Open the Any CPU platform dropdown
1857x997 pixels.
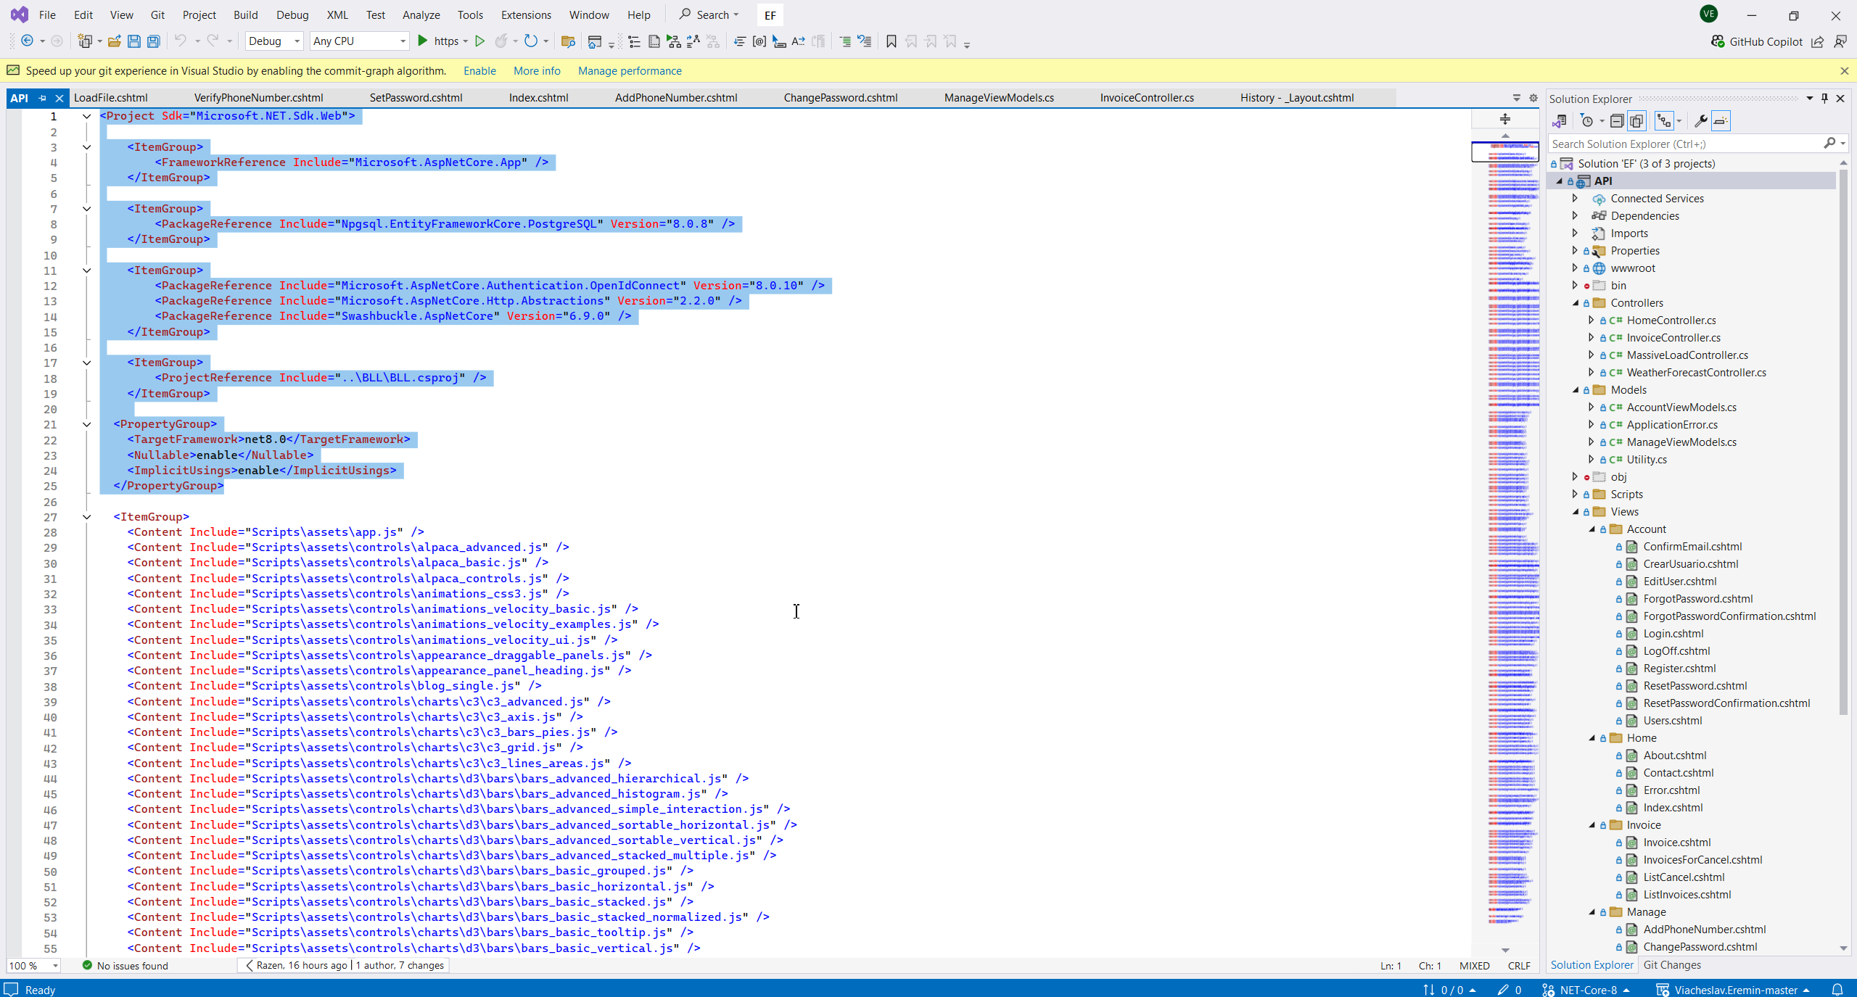click(x=359, y=41)
